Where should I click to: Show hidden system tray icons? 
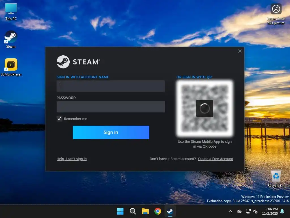tap(230, 211)
